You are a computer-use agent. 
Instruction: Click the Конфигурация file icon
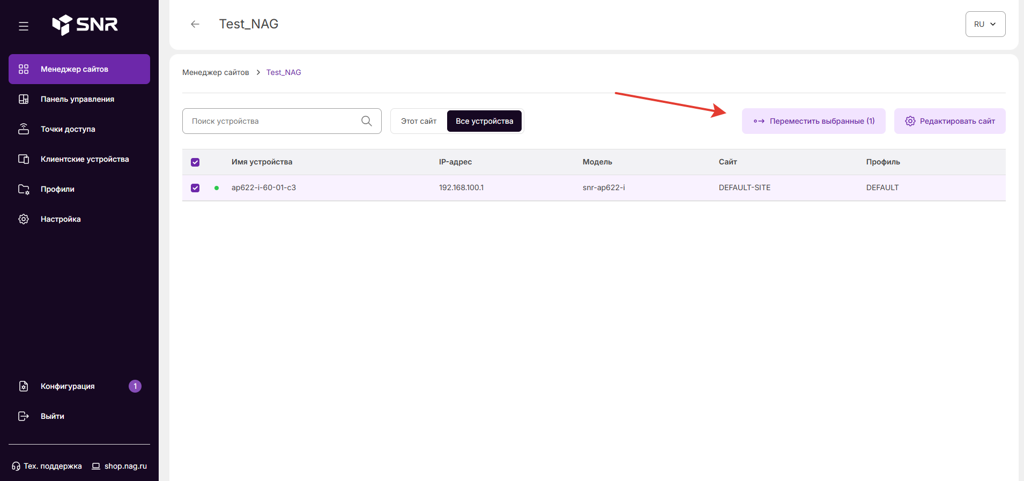[24, 386]
